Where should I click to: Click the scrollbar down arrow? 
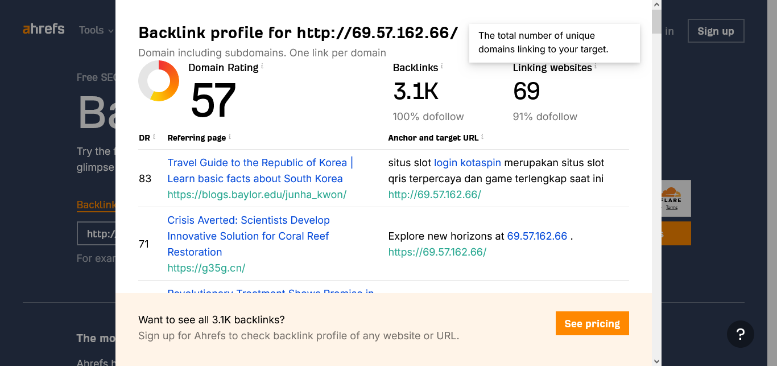click(x=657, y=361)
